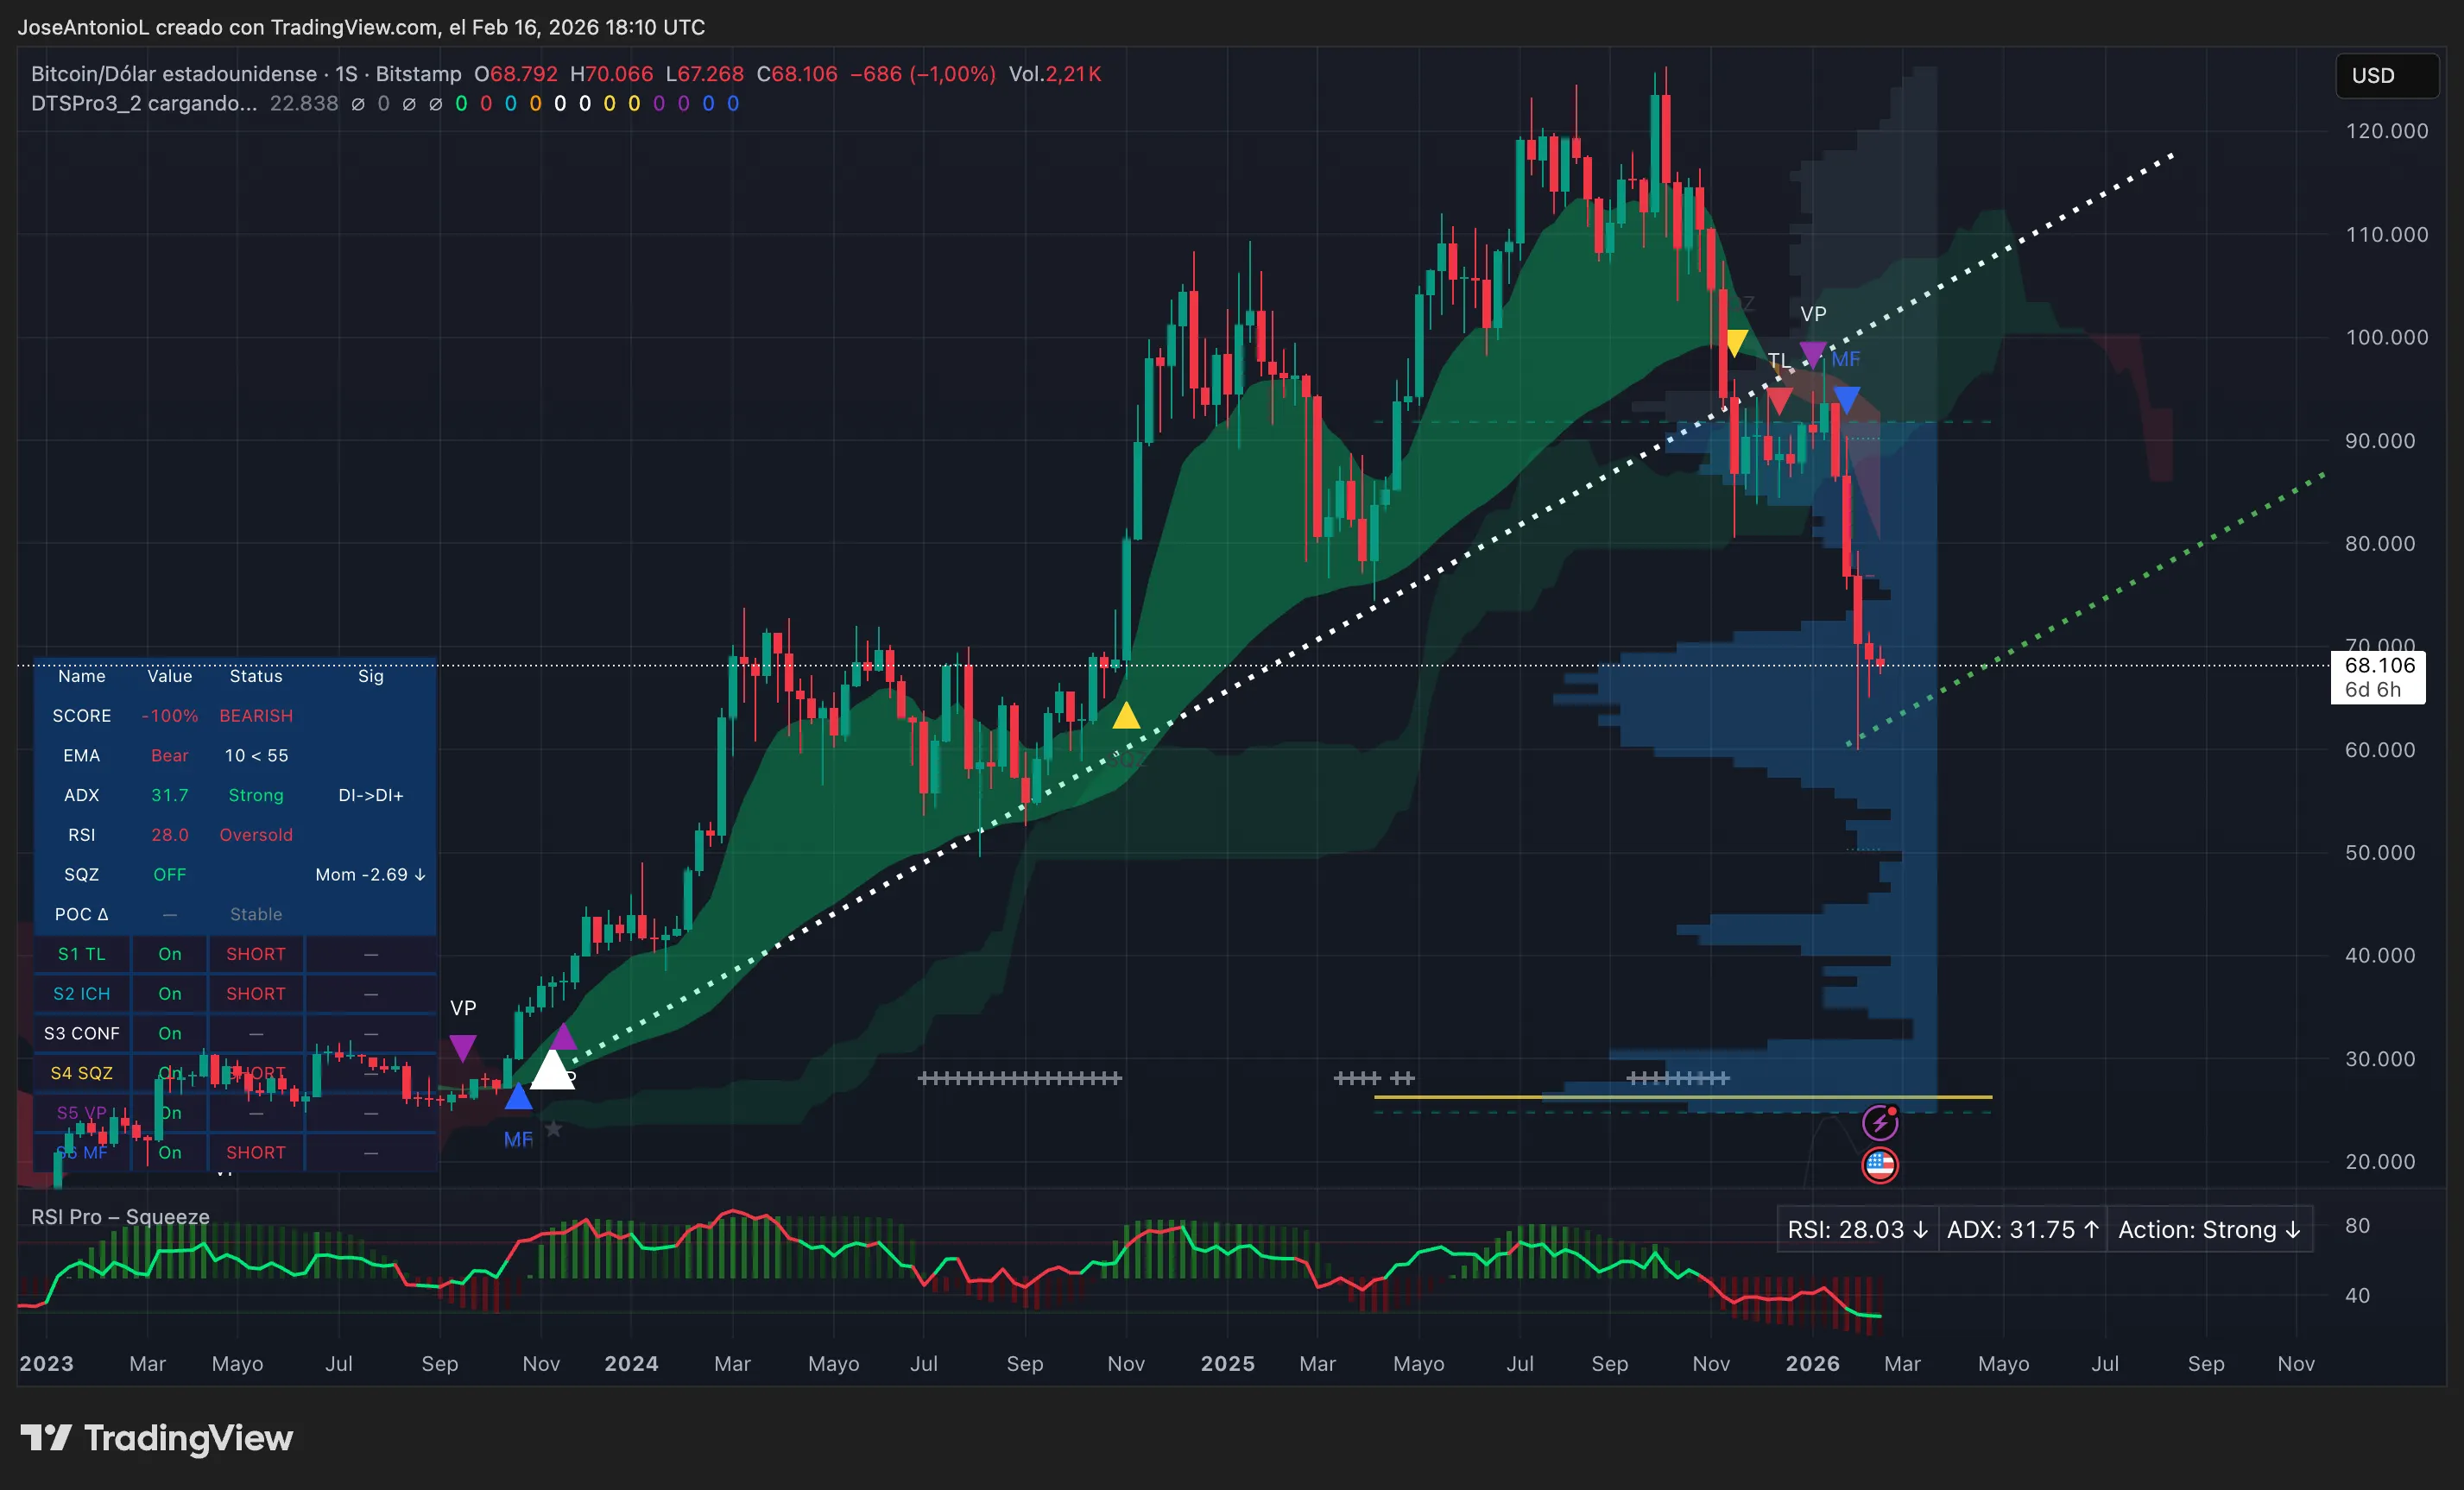Open the JoseAntonioL TradingView.com attribution link
2464x1490 pixels.
[362, 27]
